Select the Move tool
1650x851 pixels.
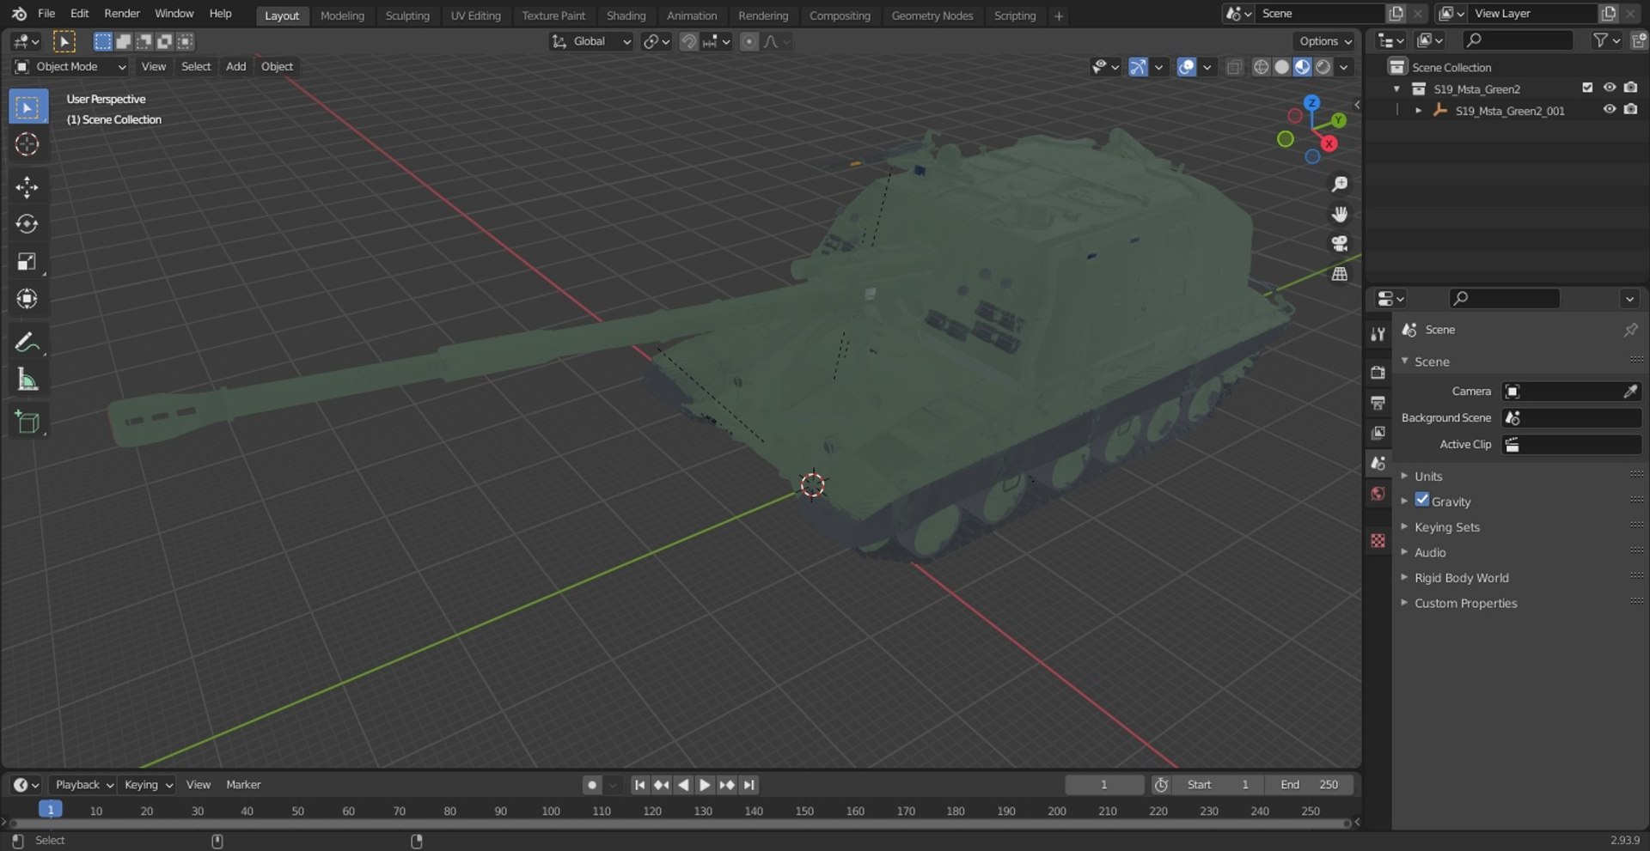coord(27,187)
